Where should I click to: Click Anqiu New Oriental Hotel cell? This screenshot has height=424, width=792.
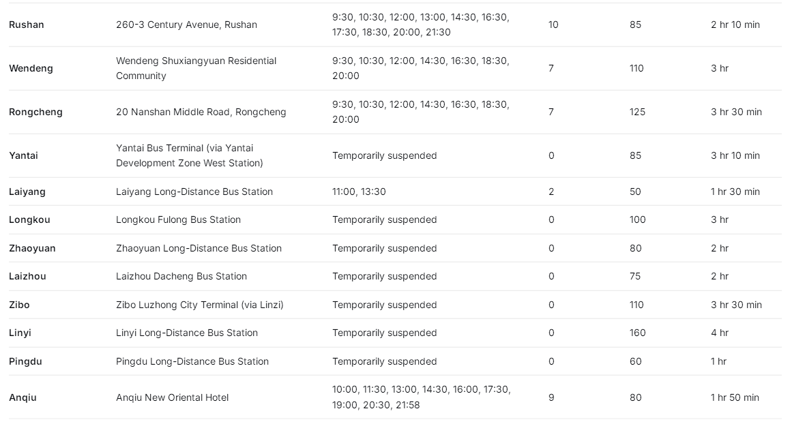point(172,397)
